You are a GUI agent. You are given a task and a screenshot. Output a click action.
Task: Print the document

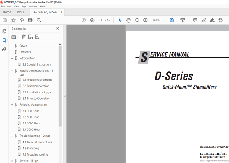30,20
